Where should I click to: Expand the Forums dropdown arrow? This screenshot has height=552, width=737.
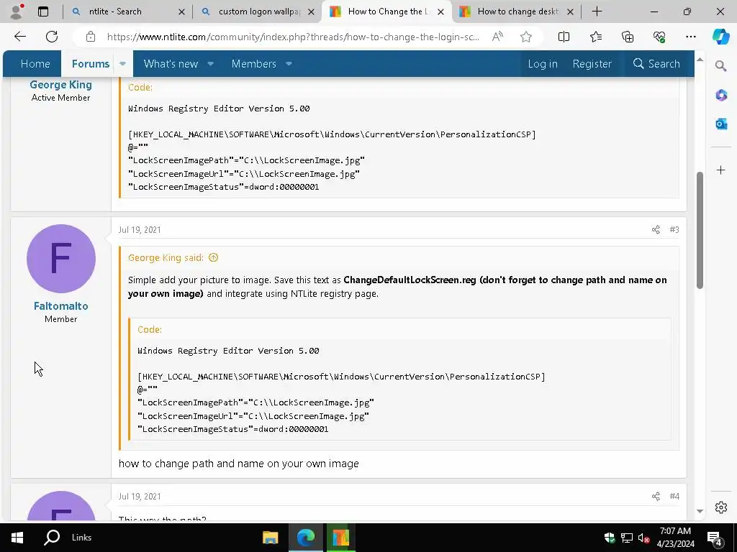tap(122, 63)
